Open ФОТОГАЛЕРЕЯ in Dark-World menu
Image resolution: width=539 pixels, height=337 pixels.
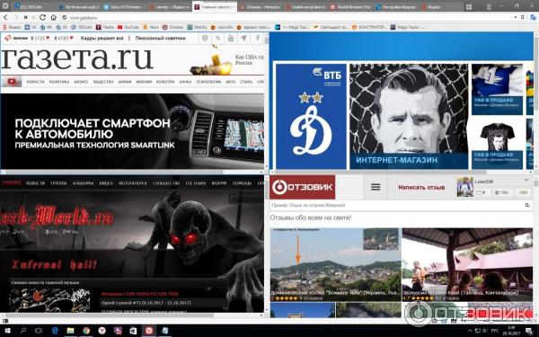click(x=132, y=183)
